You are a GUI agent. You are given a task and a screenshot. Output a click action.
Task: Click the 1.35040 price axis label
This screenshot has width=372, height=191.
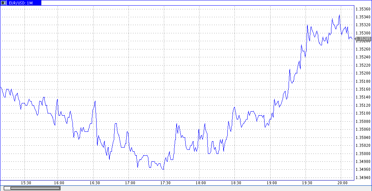click(363, 137)
